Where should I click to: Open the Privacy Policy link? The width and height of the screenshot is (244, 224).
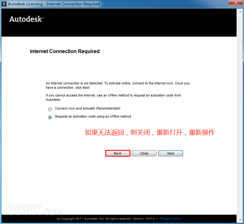(x=171, y=219)
